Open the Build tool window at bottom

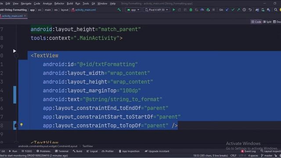(x=77, y=151)
